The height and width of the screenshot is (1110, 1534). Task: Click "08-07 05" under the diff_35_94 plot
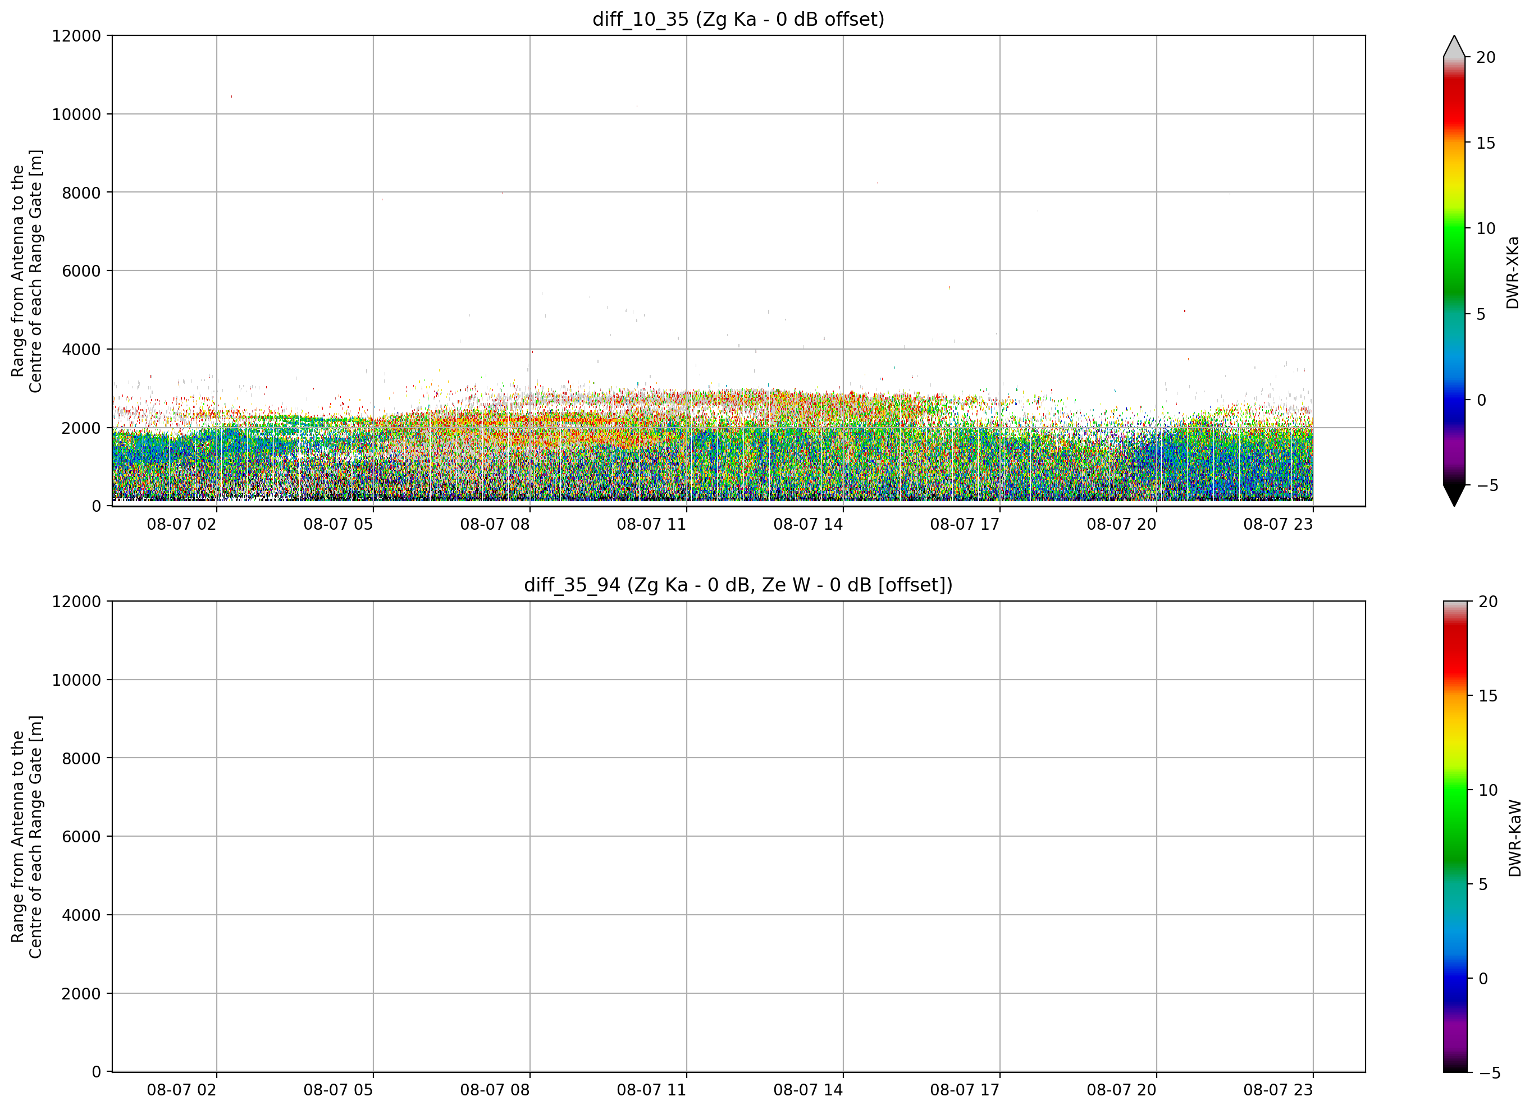[x=338, y=1090]
